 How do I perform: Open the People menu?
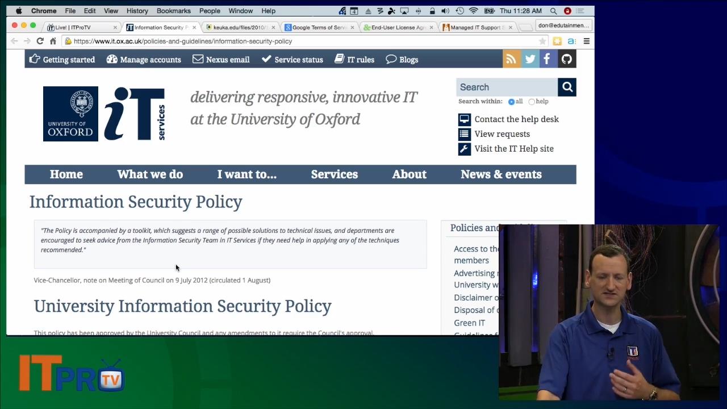coord(210,11)
